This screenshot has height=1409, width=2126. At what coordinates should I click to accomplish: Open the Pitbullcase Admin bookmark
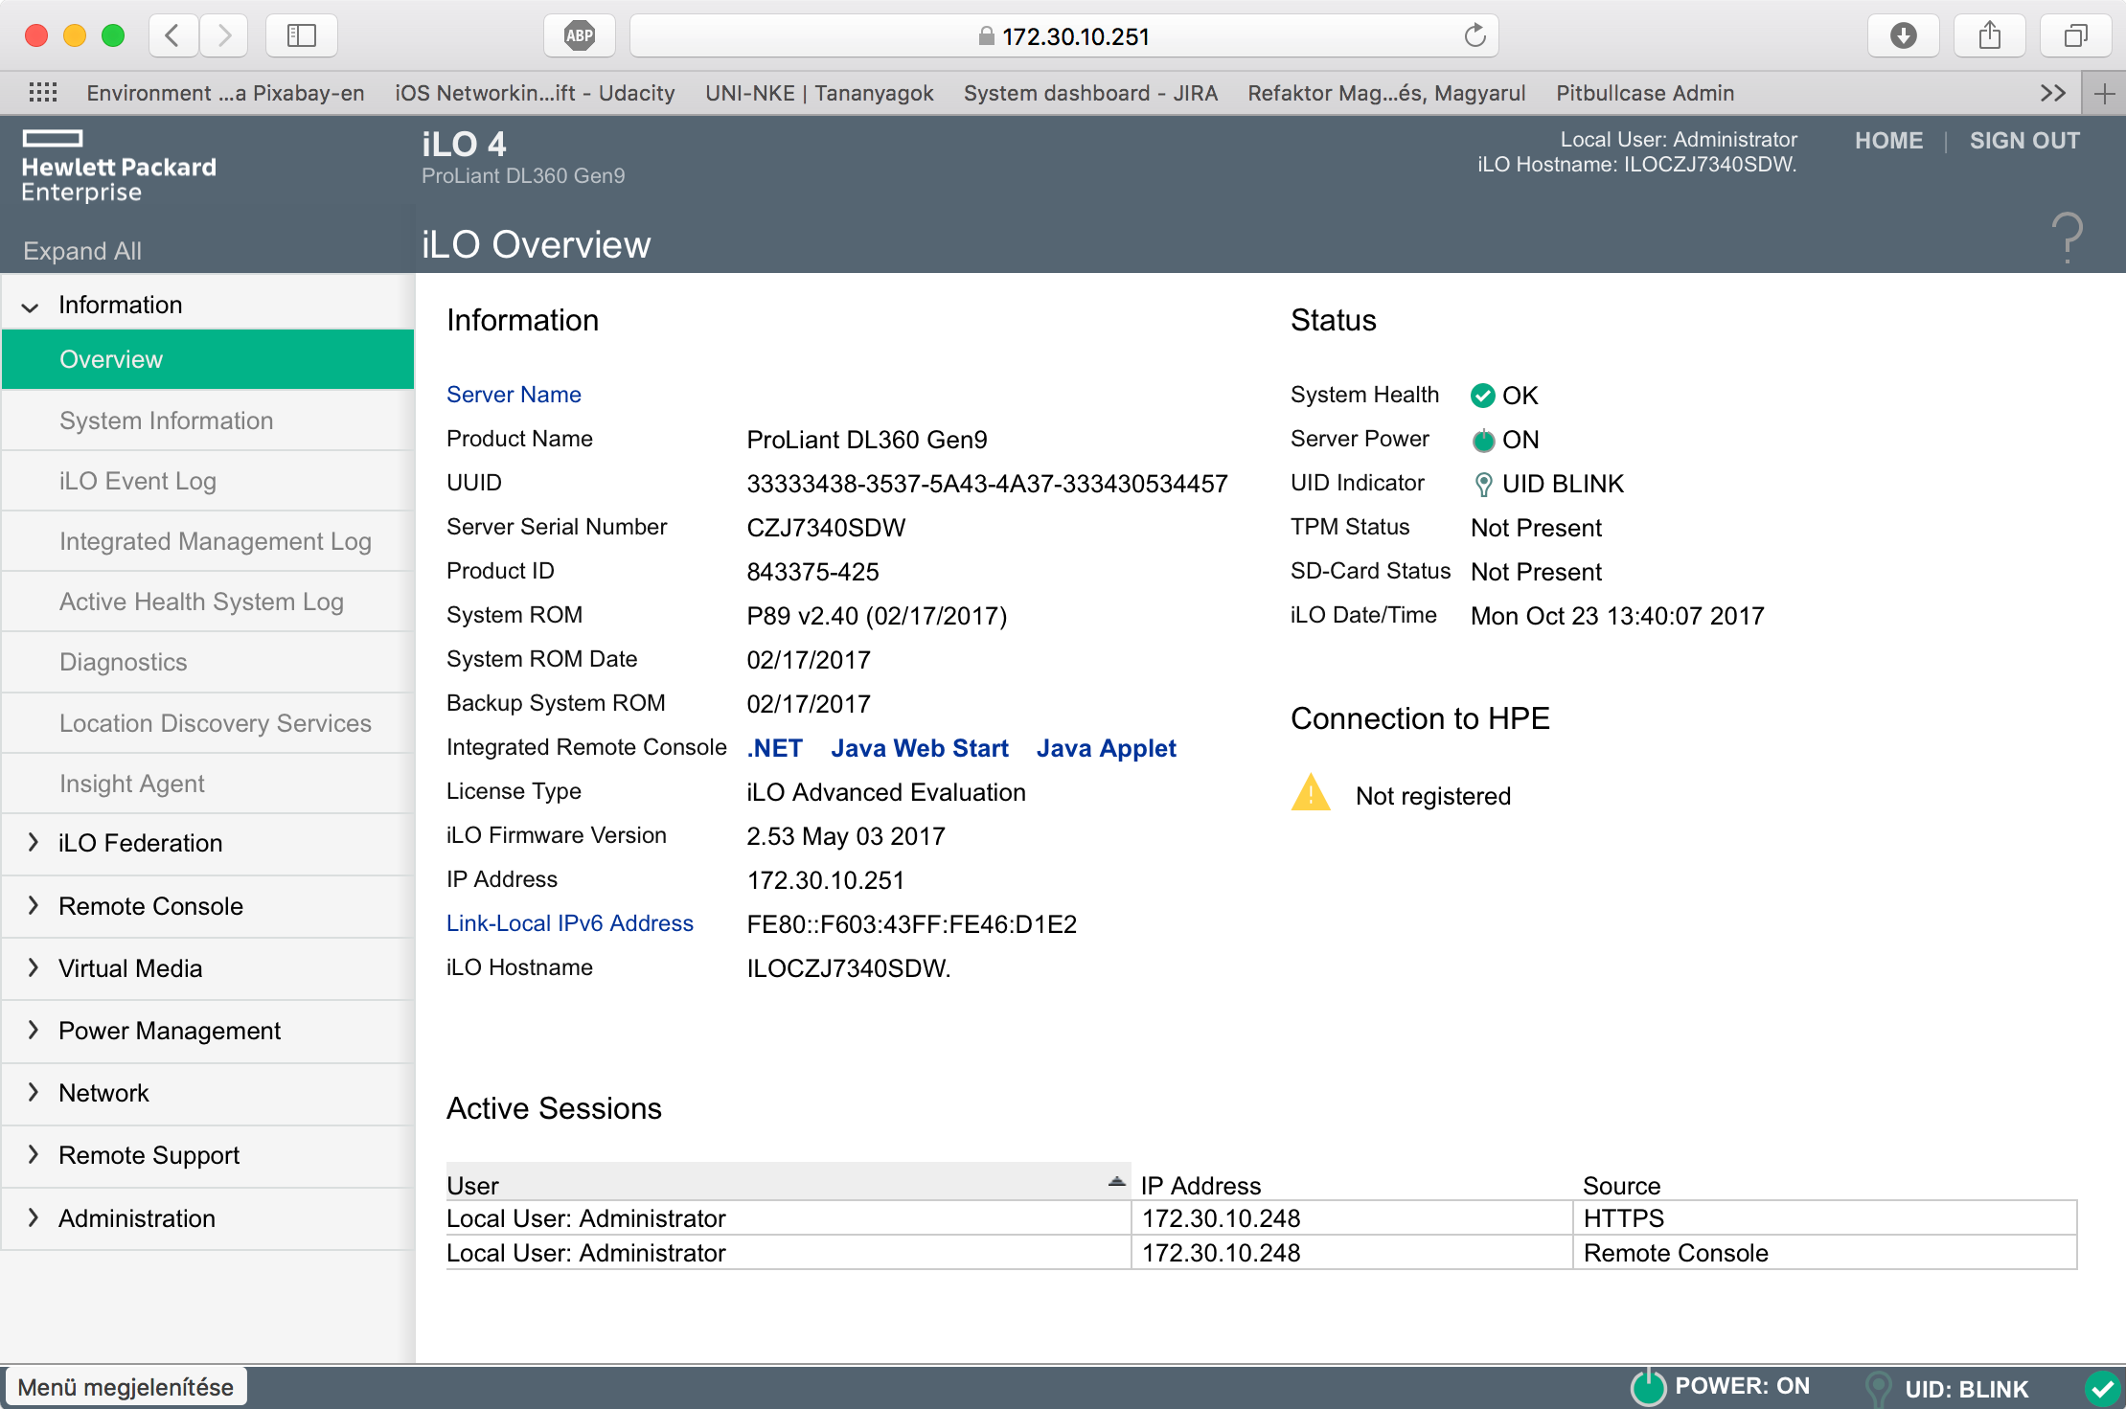1645,93
